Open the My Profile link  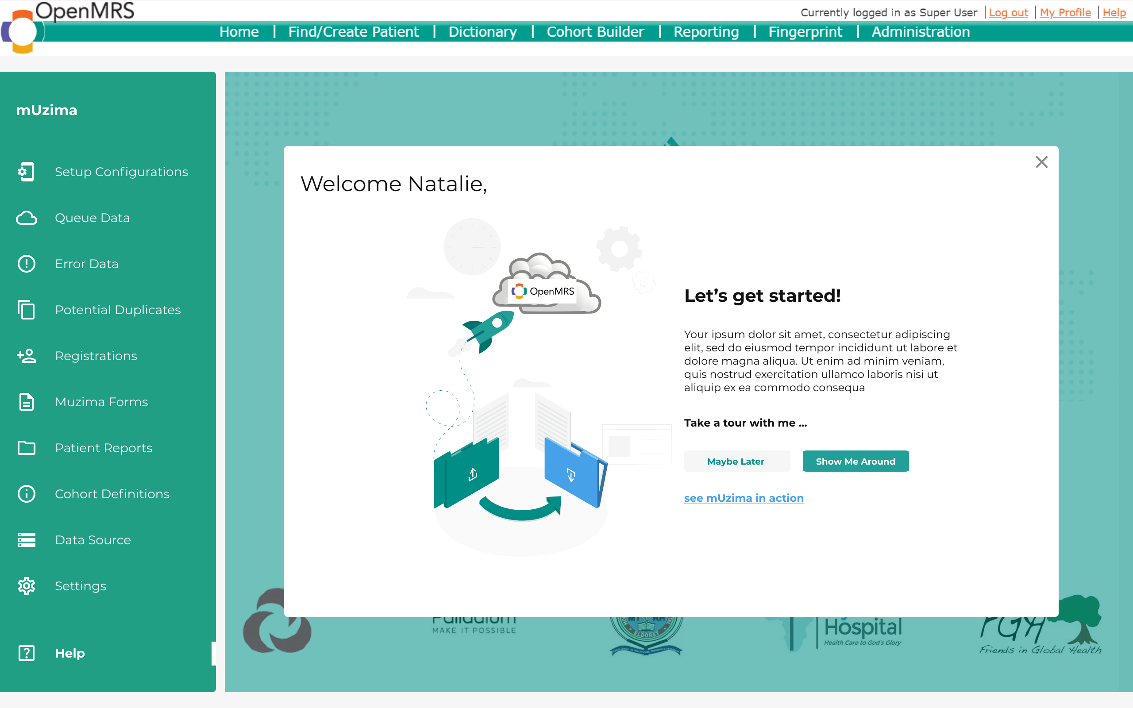click(x=1065, y=13)
